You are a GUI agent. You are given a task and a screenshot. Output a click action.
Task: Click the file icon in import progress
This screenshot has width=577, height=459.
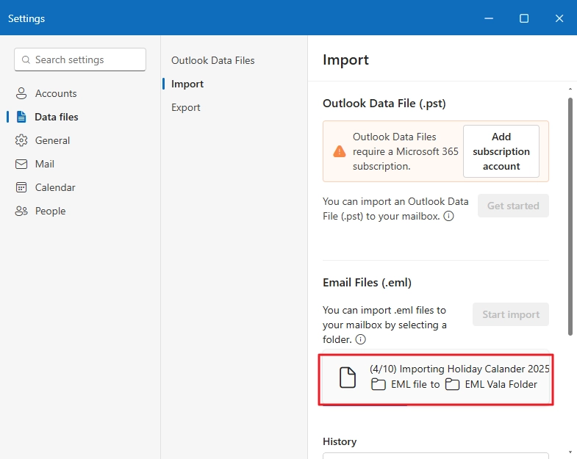(348, 377)
